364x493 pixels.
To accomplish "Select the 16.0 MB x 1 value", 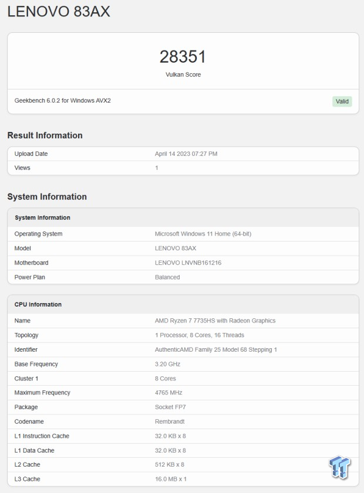I will click(x=171, y=479).
